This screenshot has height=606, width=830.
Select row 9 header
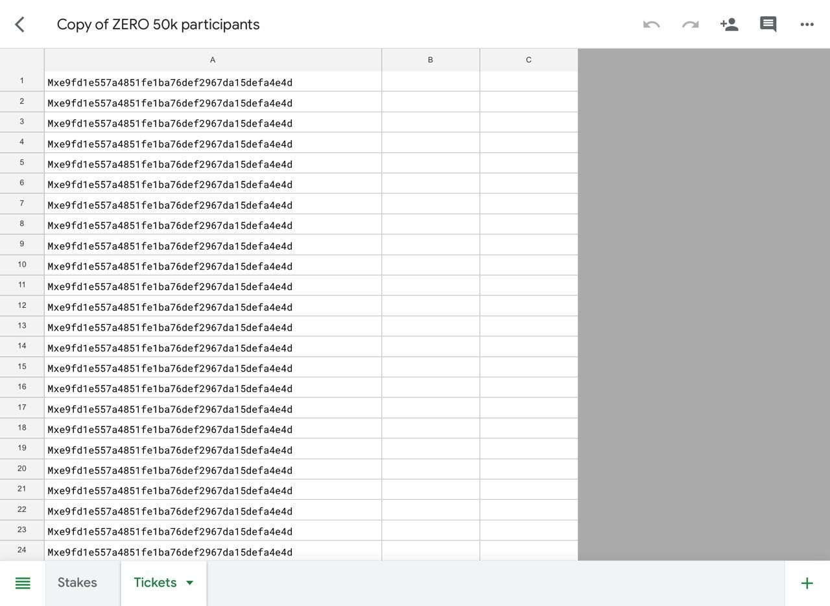[22, 244]
